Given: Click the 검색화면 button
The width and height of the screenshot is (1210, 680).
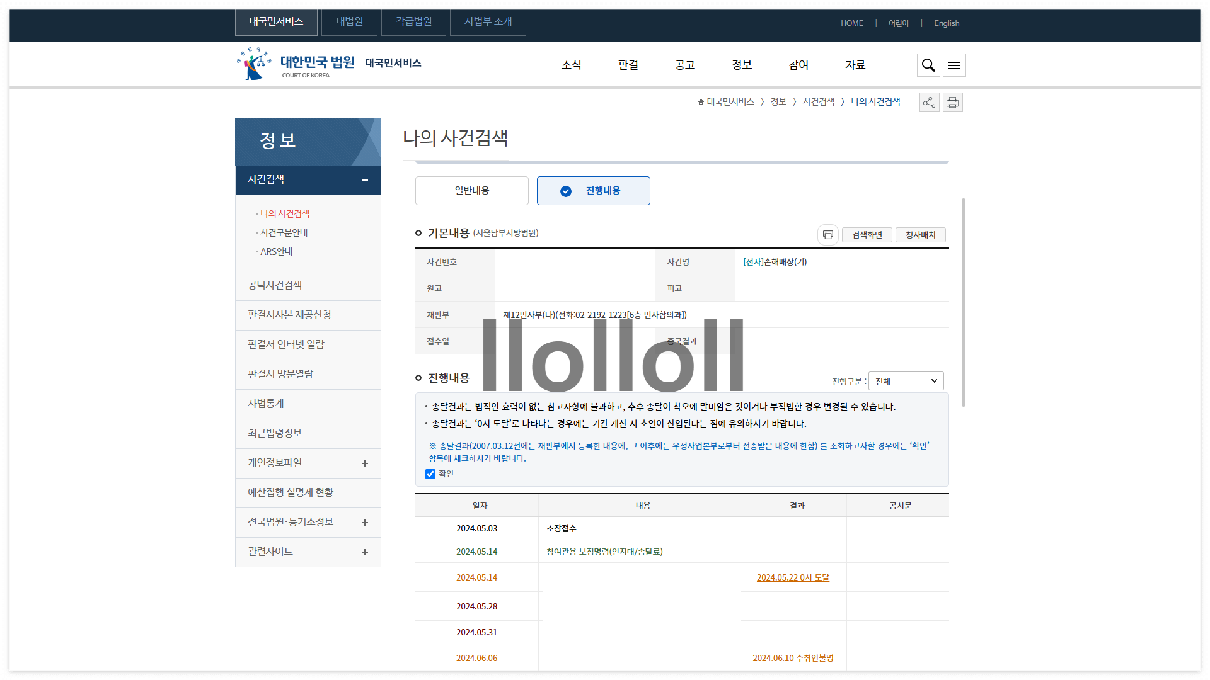Looking at the screenshot, I should pyautogui.click(x=867, y=235).
